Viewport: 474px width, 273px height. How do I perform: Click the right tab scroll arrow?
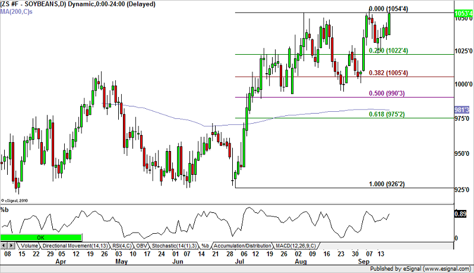[11, 246]
